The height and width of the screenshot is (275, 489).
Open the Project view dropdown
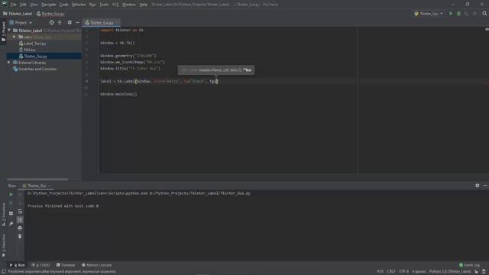pos(21,23)
